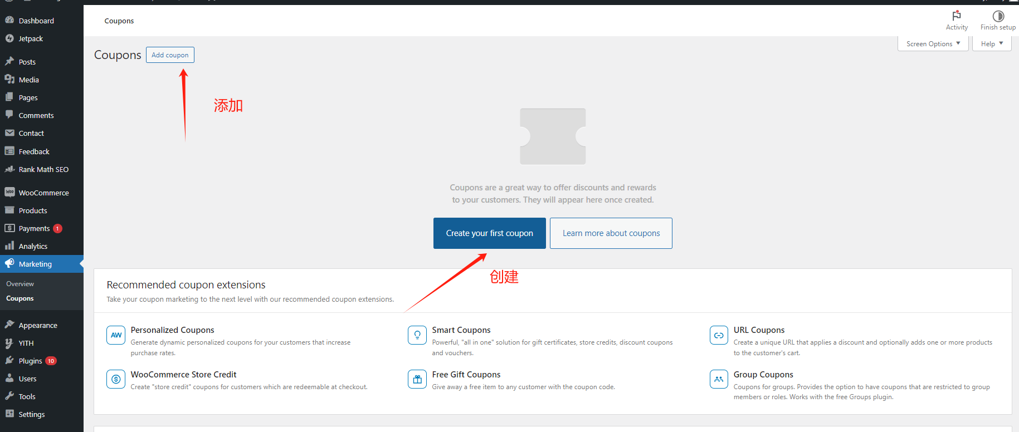1019x432 pixels.
Task: Open the URL Coupons extension title
Action: point(759,330)
